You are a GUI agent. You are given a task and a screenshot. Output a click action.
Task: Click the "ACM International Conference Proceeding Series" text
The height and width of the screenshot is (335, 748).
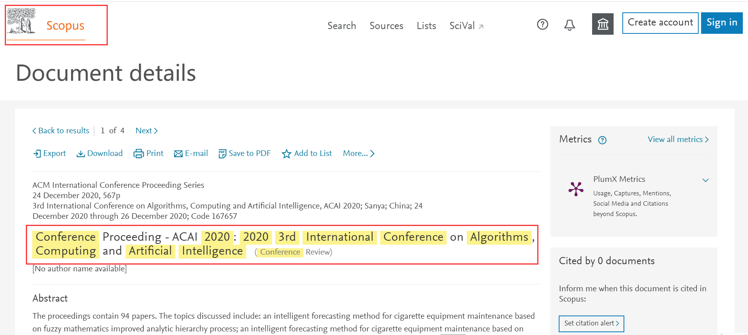click(118, 185)
